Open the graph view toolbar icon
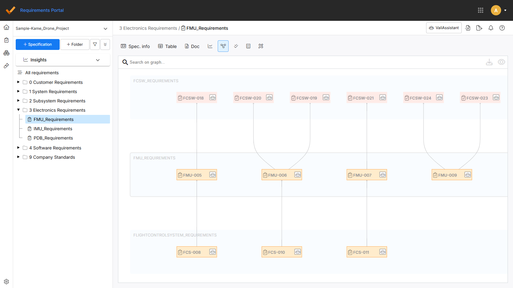 (223, 46)
